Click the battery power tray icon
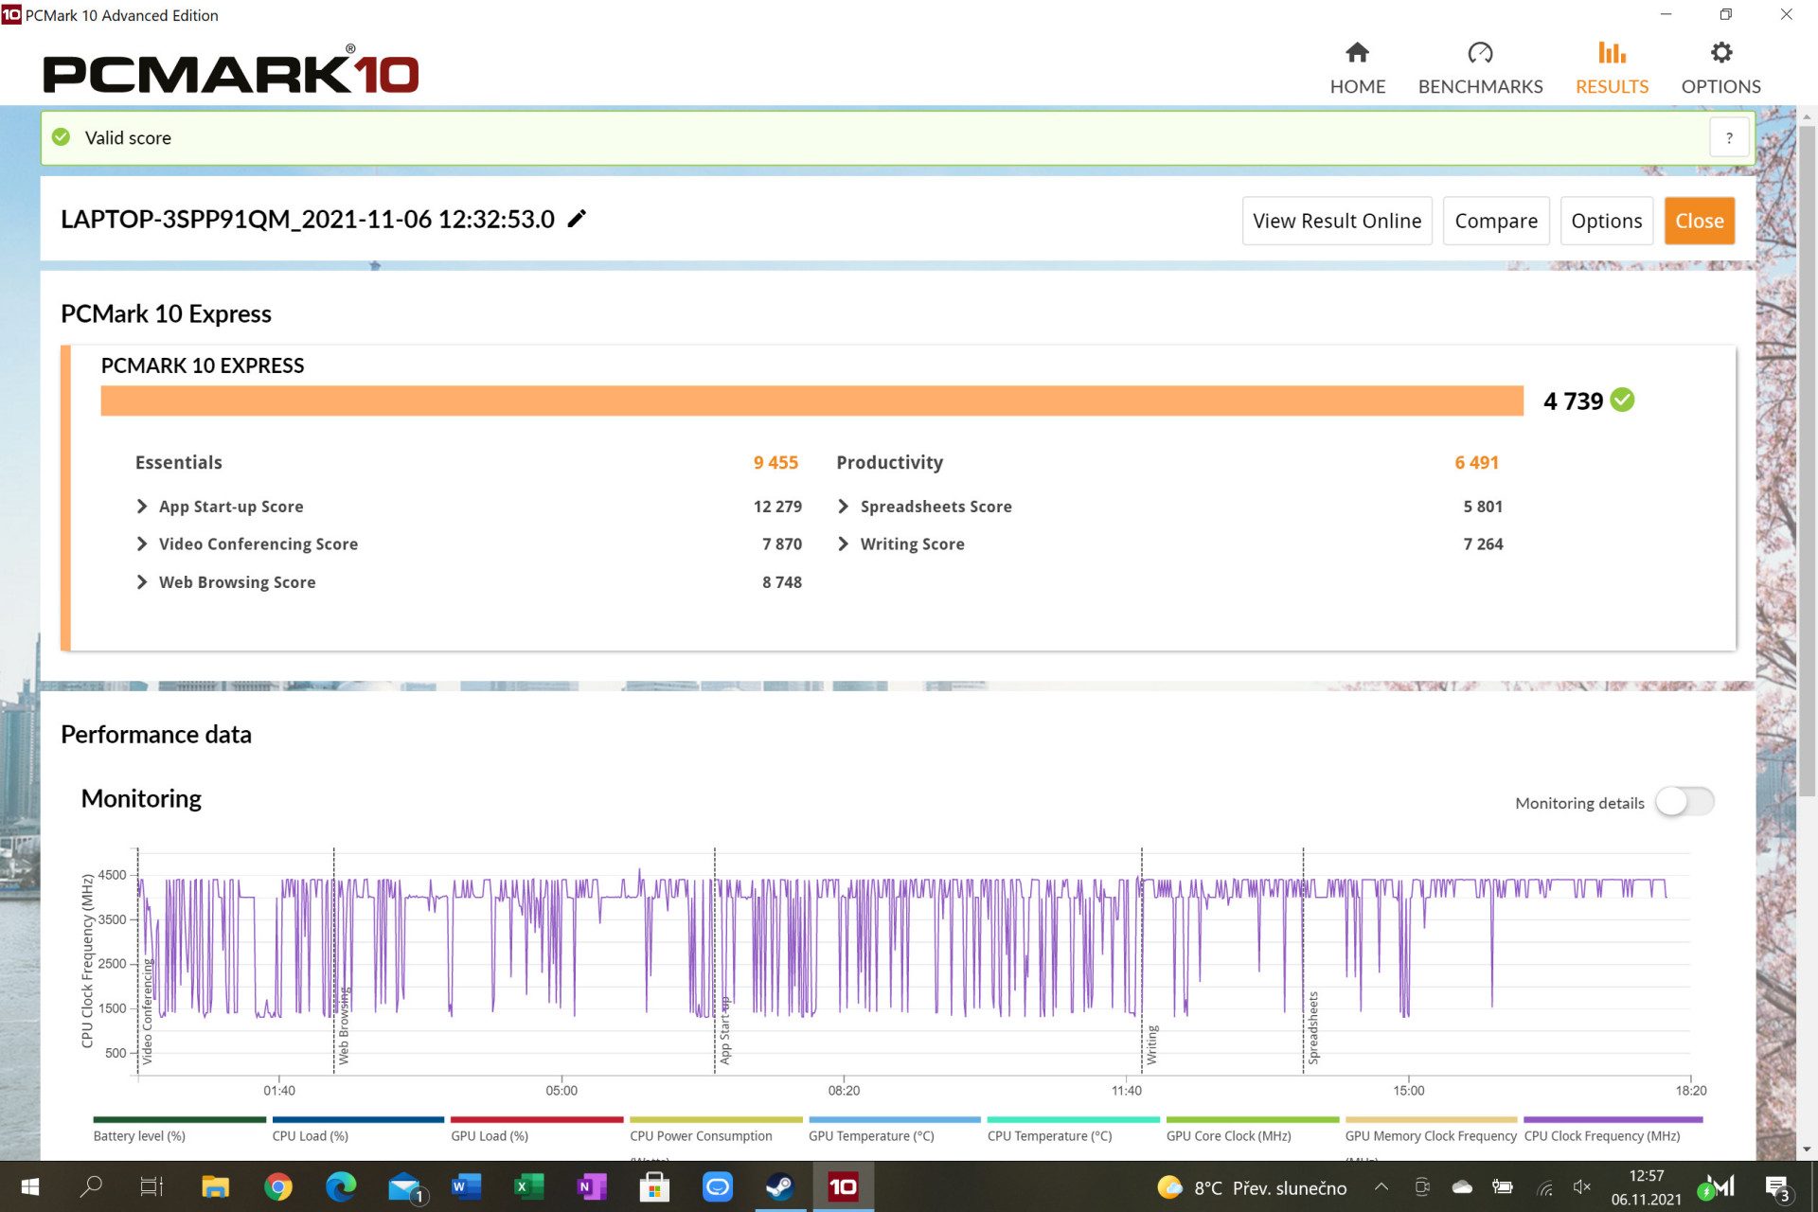Viewport: 1818px width, 1212px height. tap(1503, 1186)
